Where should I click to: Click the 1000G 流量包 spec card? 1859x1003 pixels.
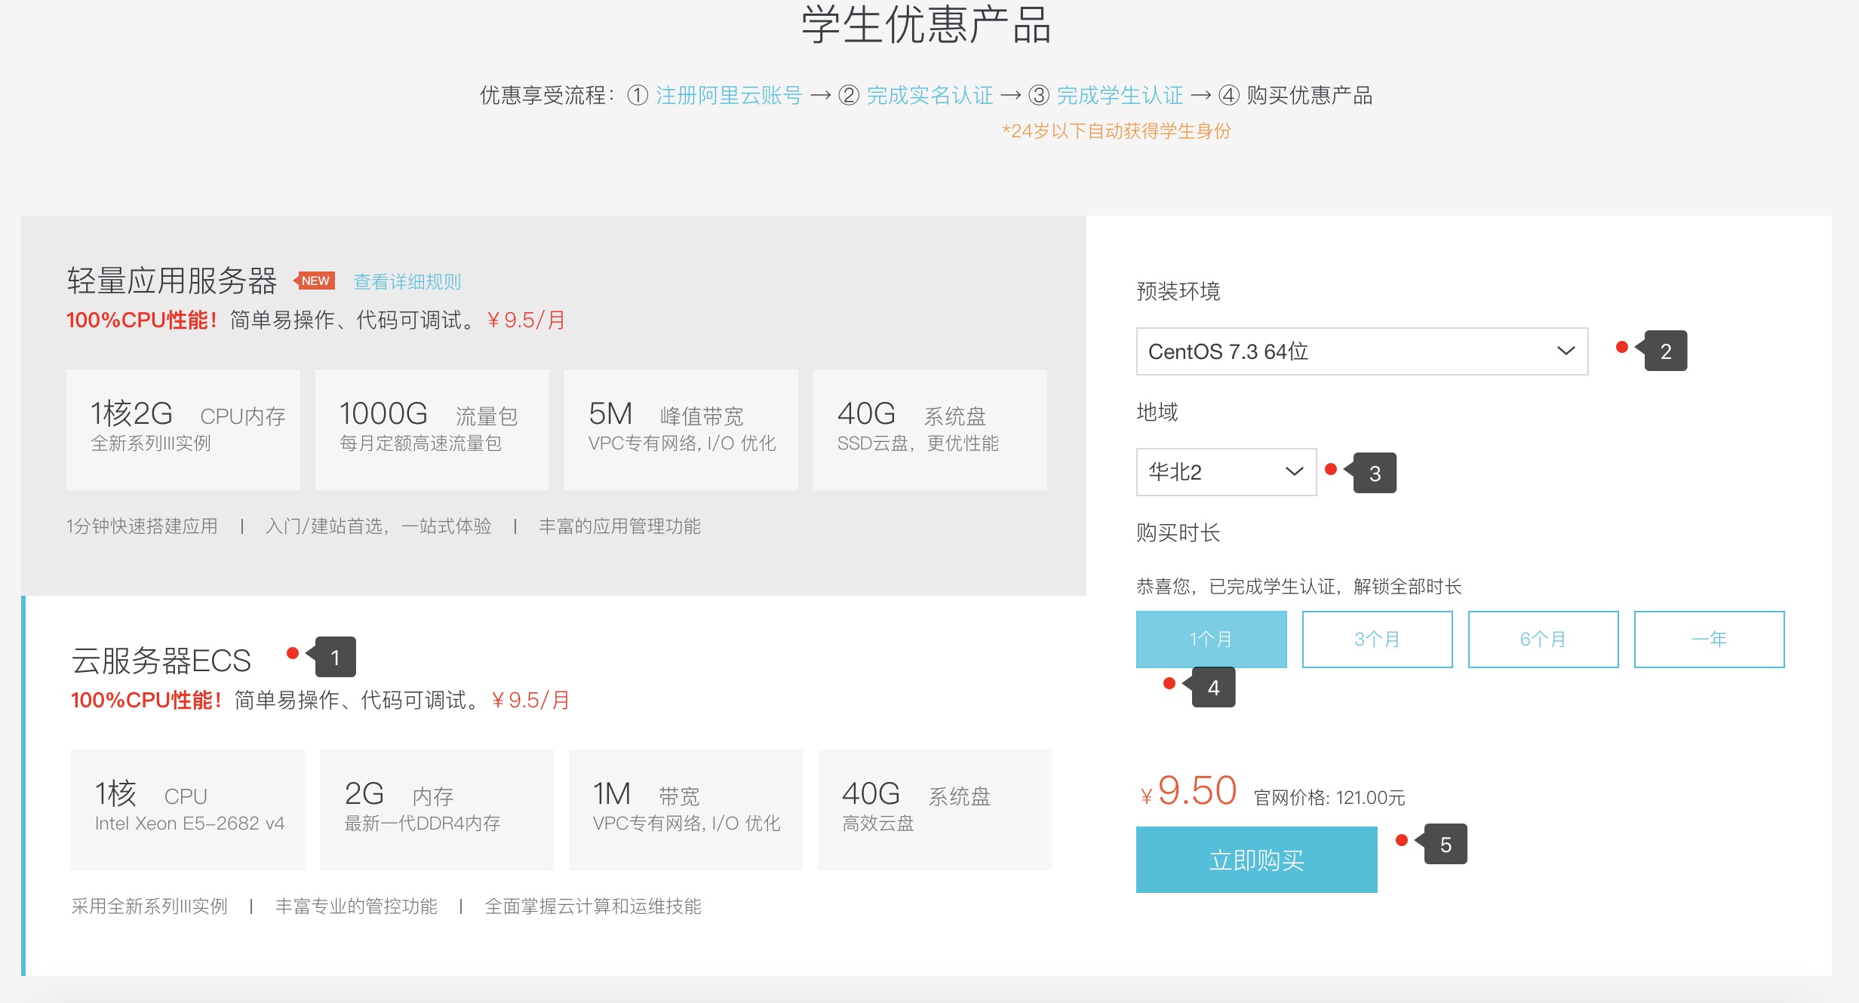pyautogui.click(x=432, y=430)
